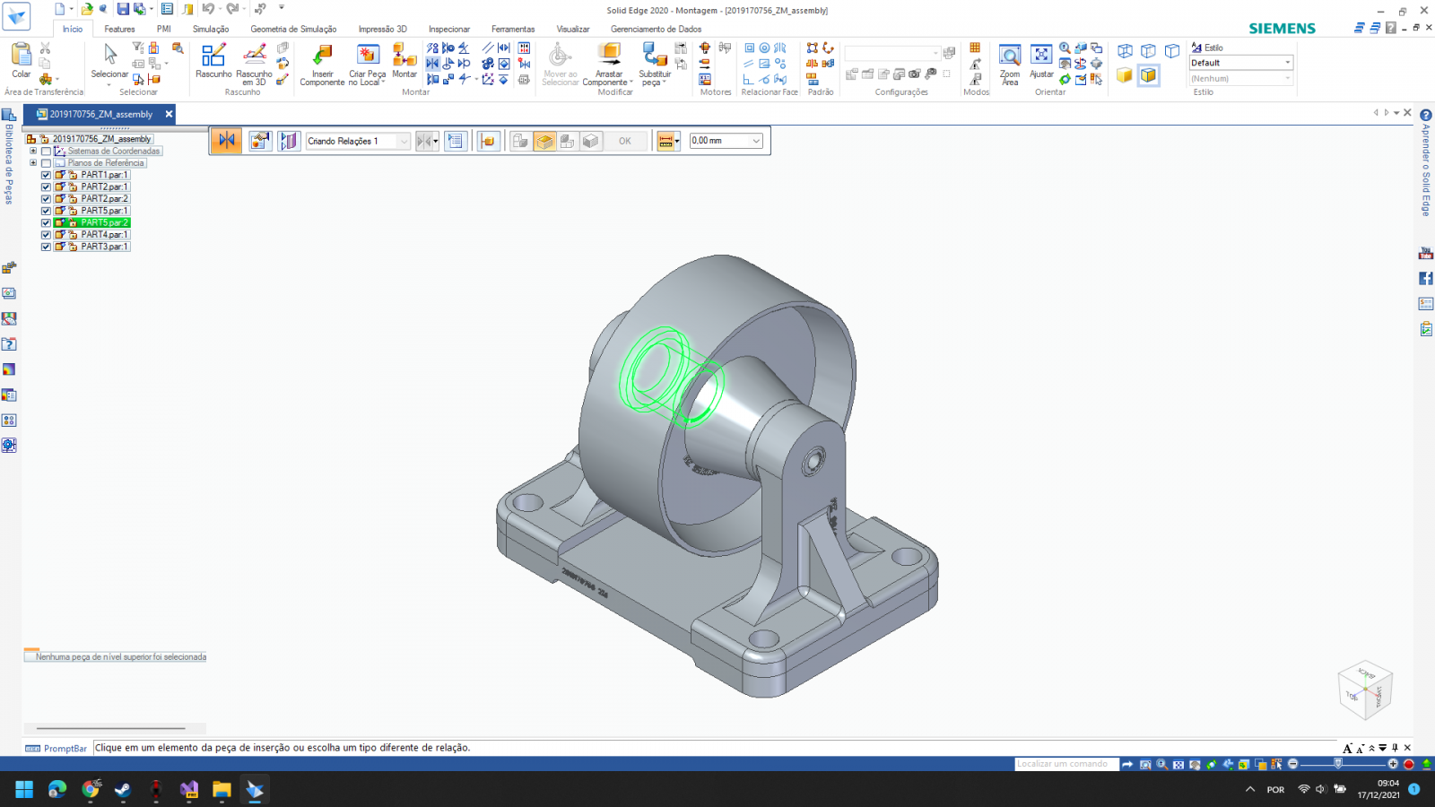The image size is (1435, 807).
Task: Open the Simulação ribbon tab
Action: point(210,29)
